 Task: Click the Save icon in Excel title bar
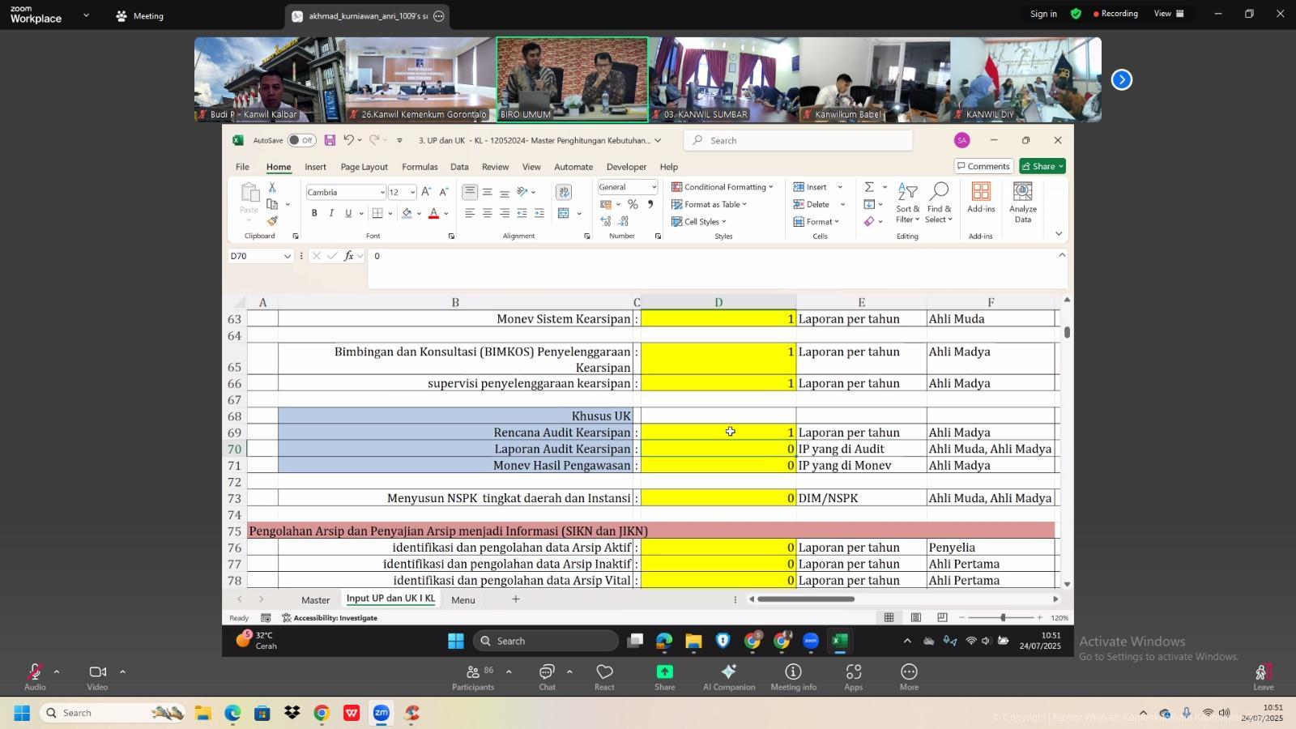click(330, 140)
